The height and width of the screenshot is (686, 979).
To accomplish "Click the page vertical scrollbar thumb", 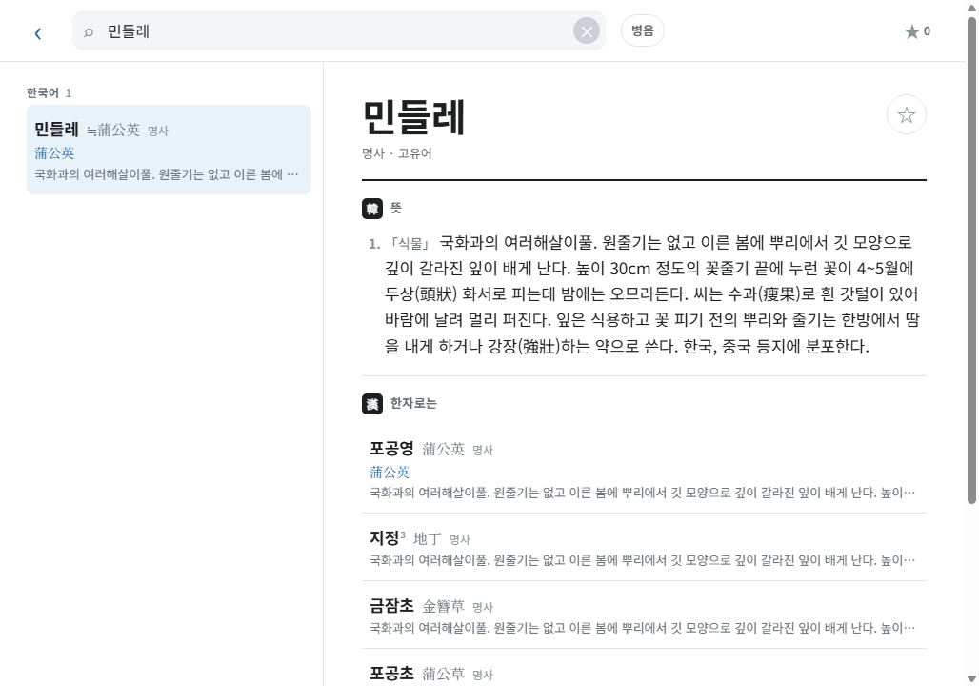I will tap(971, 259).
